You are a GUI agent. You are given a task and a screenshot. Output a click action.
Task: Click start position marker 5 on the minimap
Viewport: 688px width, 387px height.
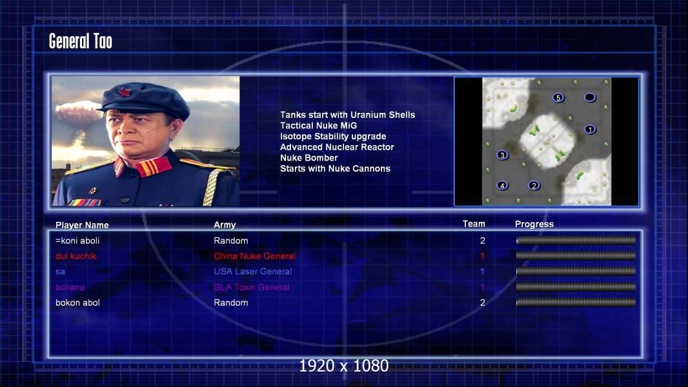click(558, 98)
